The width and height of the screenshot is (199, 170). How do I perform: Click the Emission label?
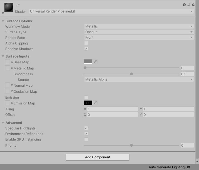coord(12,97)
